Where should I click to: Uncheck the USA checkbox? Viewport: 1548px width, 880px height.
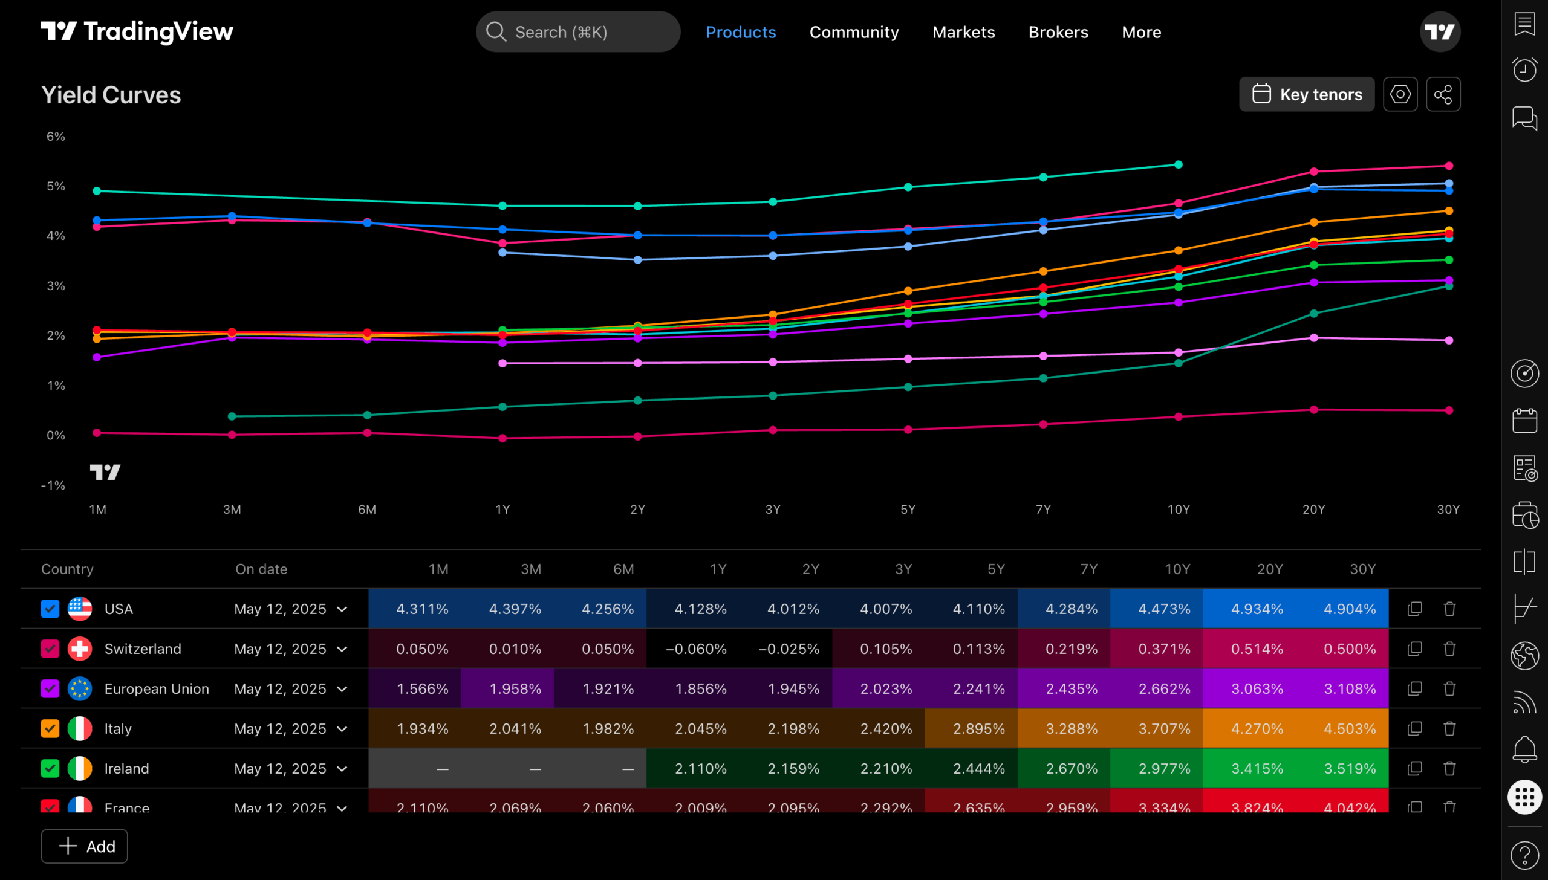coord(50,609)
